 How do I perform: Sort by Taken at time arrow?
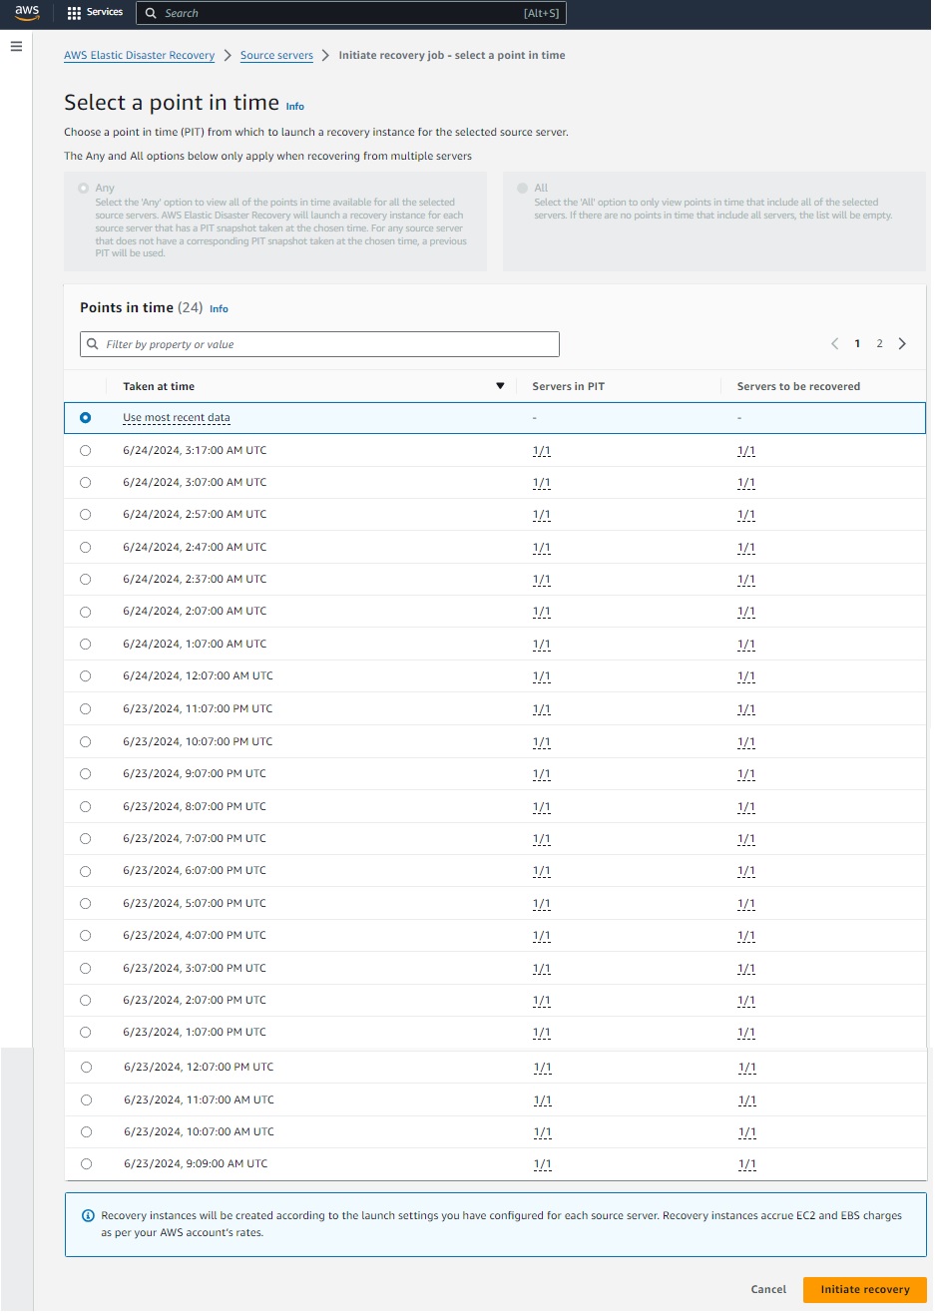(500, 386)
